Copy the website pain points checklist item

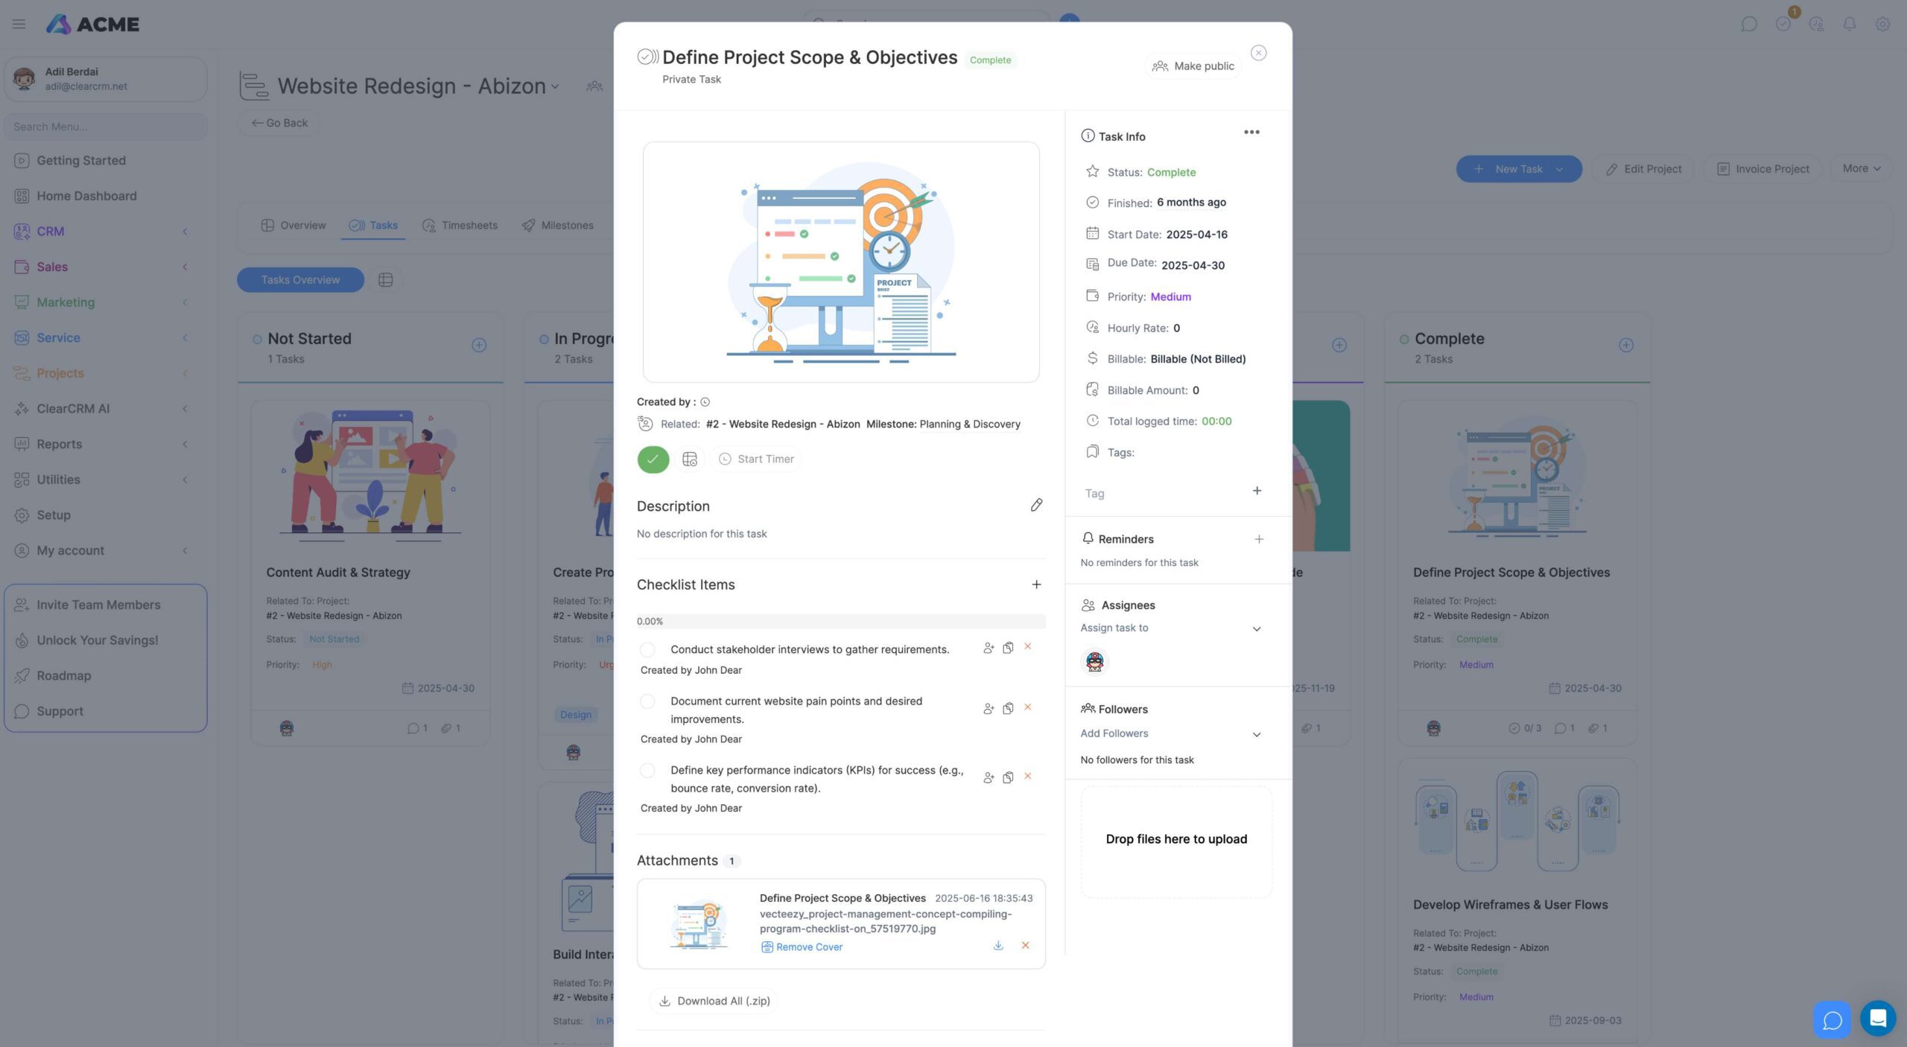1008,708
